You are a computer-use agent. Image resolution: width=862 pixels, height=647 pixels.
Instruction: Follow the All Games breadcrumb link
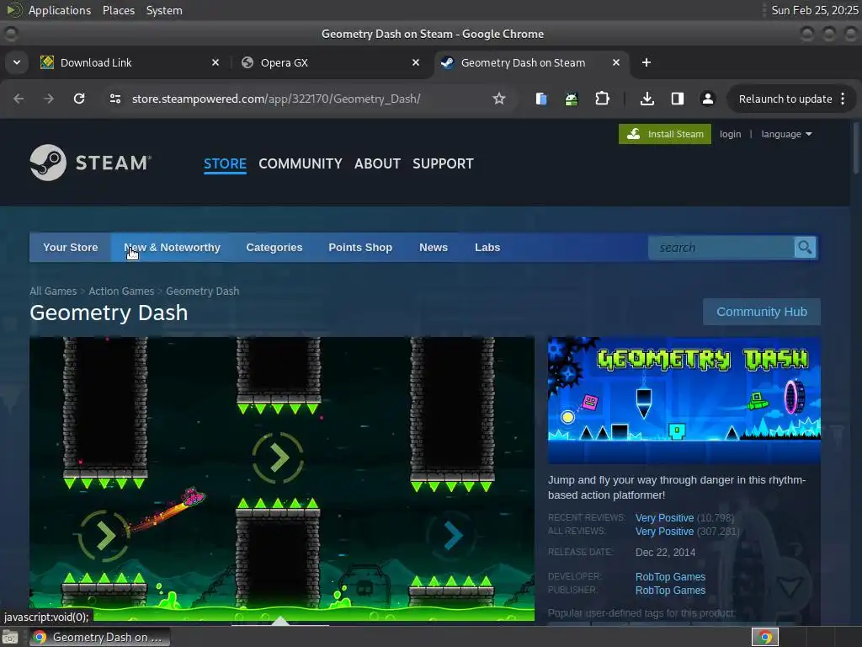click(53, 291)
